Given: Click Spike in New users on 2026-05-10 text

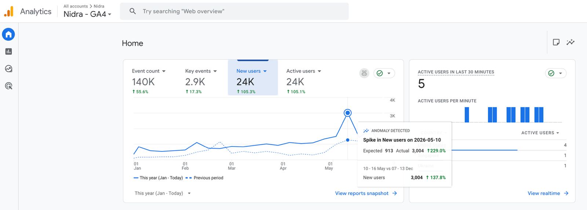Looking at the screenshot, I should pos(402,140).
